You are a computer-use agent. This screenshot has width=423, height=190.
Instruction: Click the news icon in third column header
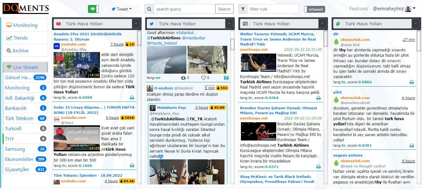[245, 24]
